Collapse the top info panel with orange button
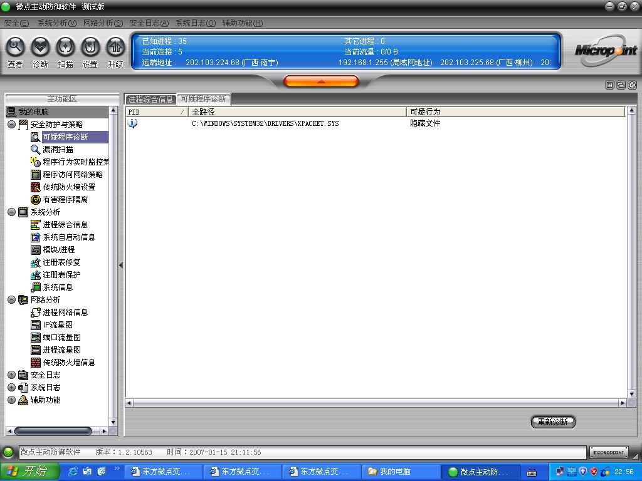This screenshot has height=481, width=642. click(x=321, y=81)
